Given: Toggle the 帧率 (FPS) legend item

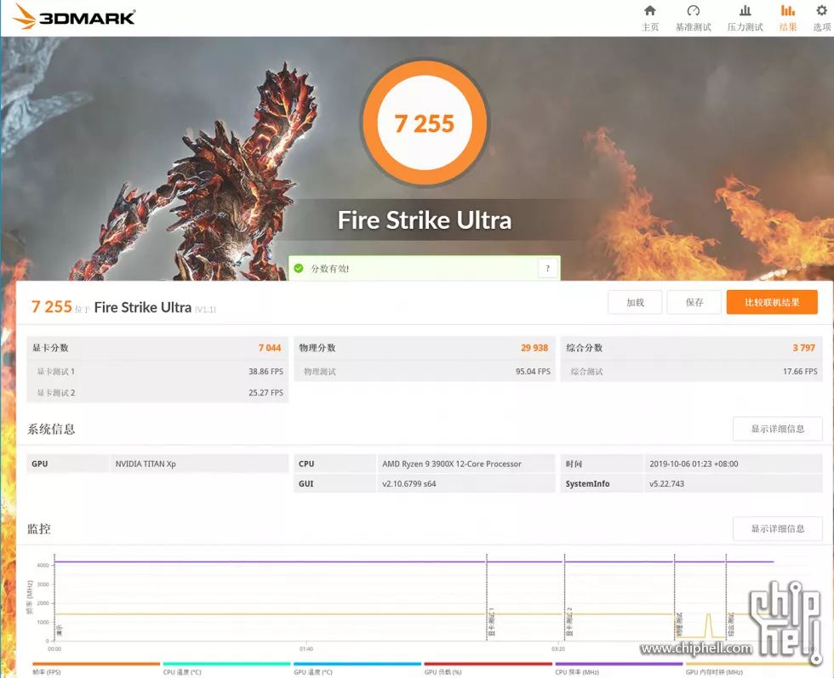Looking at the screenshot, I should click(x=95, y=668).
